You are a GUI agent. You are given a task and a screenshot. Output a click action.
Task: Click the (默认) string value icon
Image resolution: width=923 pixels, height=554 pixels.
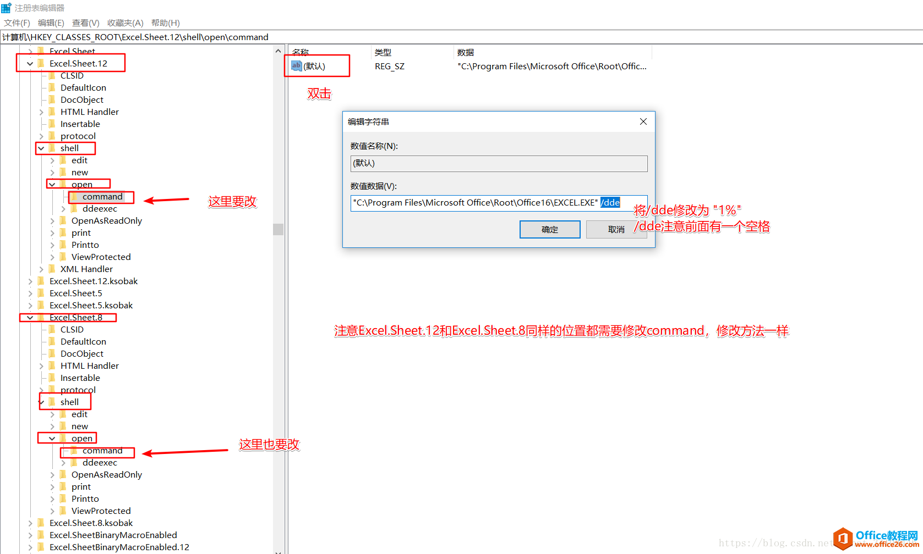297,66
